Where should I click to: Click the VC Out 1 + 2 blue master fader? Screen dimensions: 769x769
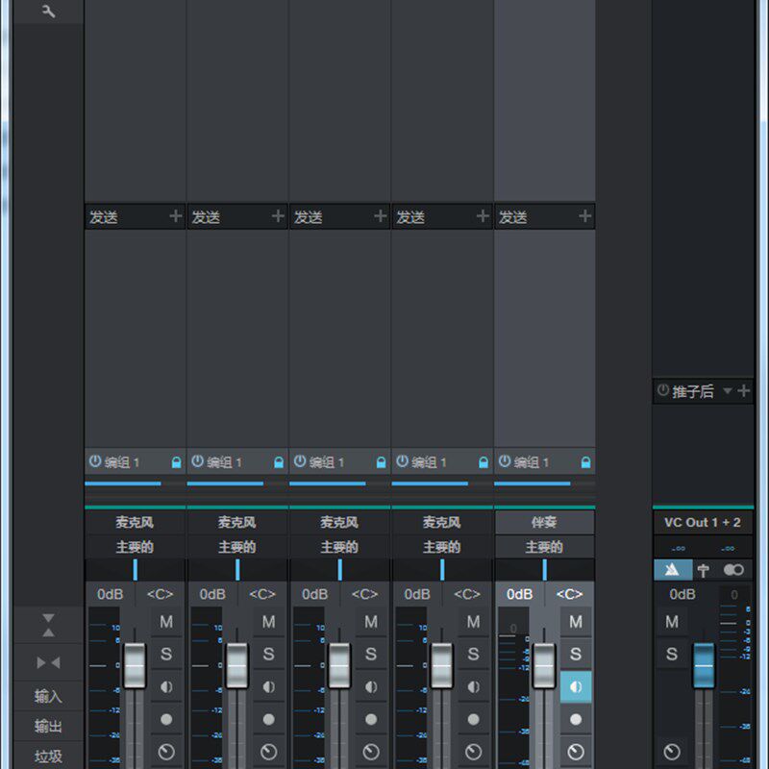pyautogui.click(x=704, y=666)
